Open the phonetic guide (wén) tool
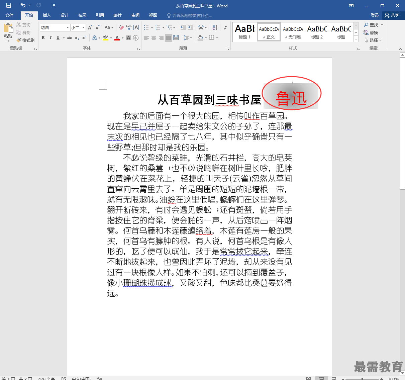Screen dimensions: 405x380 tap(129, 27)
